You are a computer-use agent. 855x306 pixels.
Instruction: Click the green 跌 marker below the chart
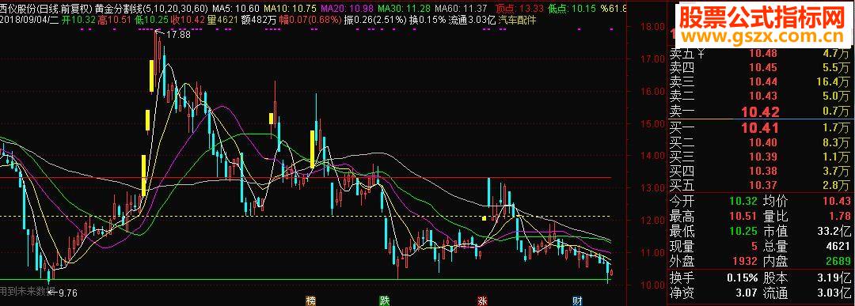point(385,300)
